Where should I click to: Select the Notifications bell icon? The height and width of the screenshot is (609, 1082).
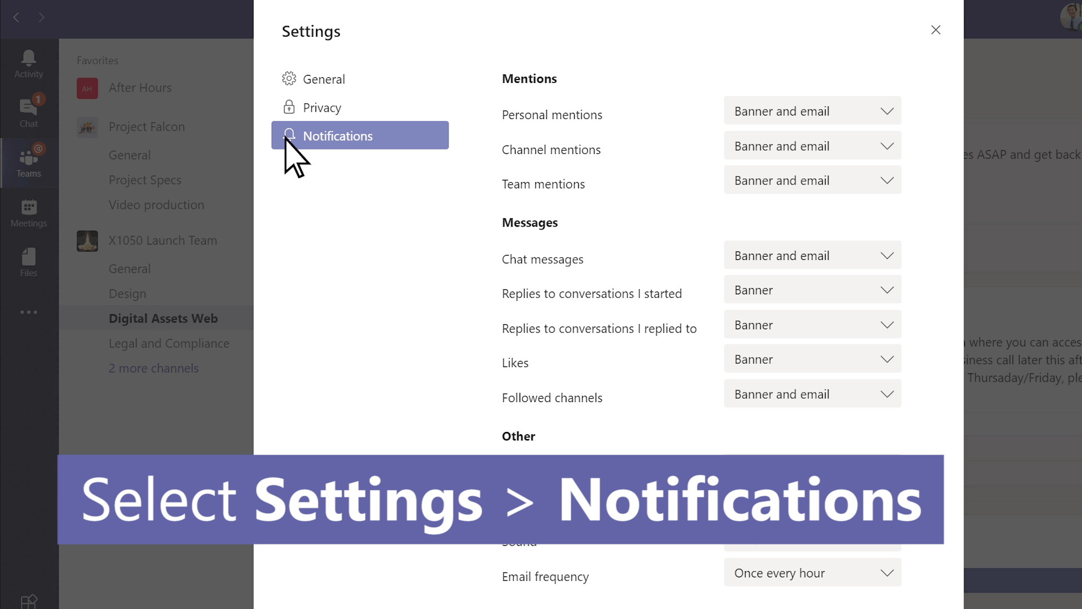click(x=289, y=135)
